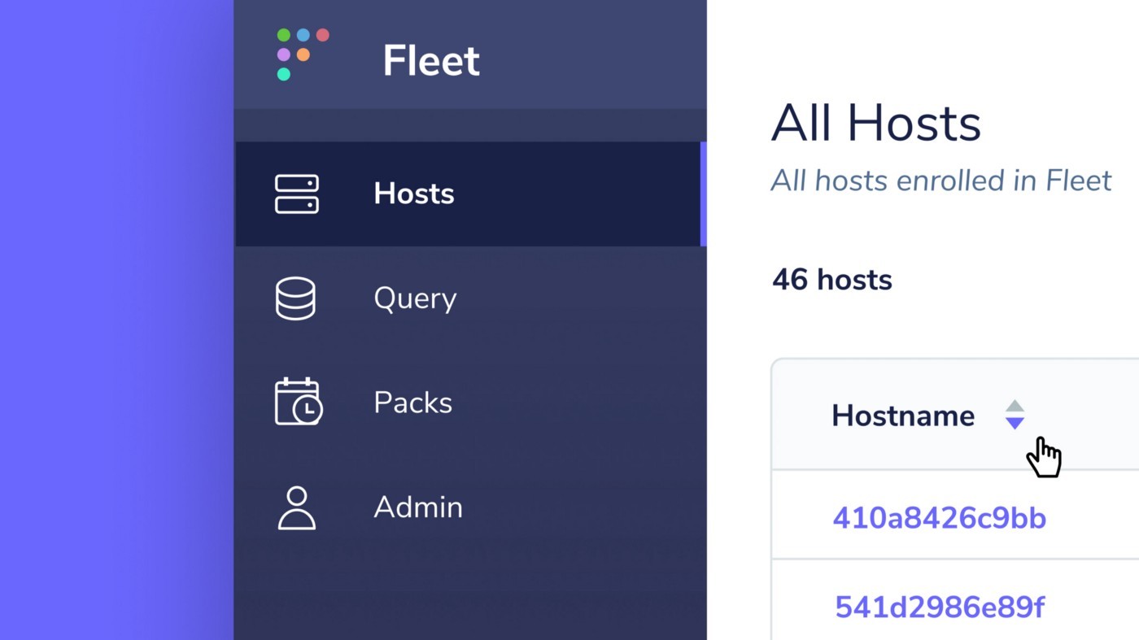Click the Admin person icon

[x=297, y=508]
